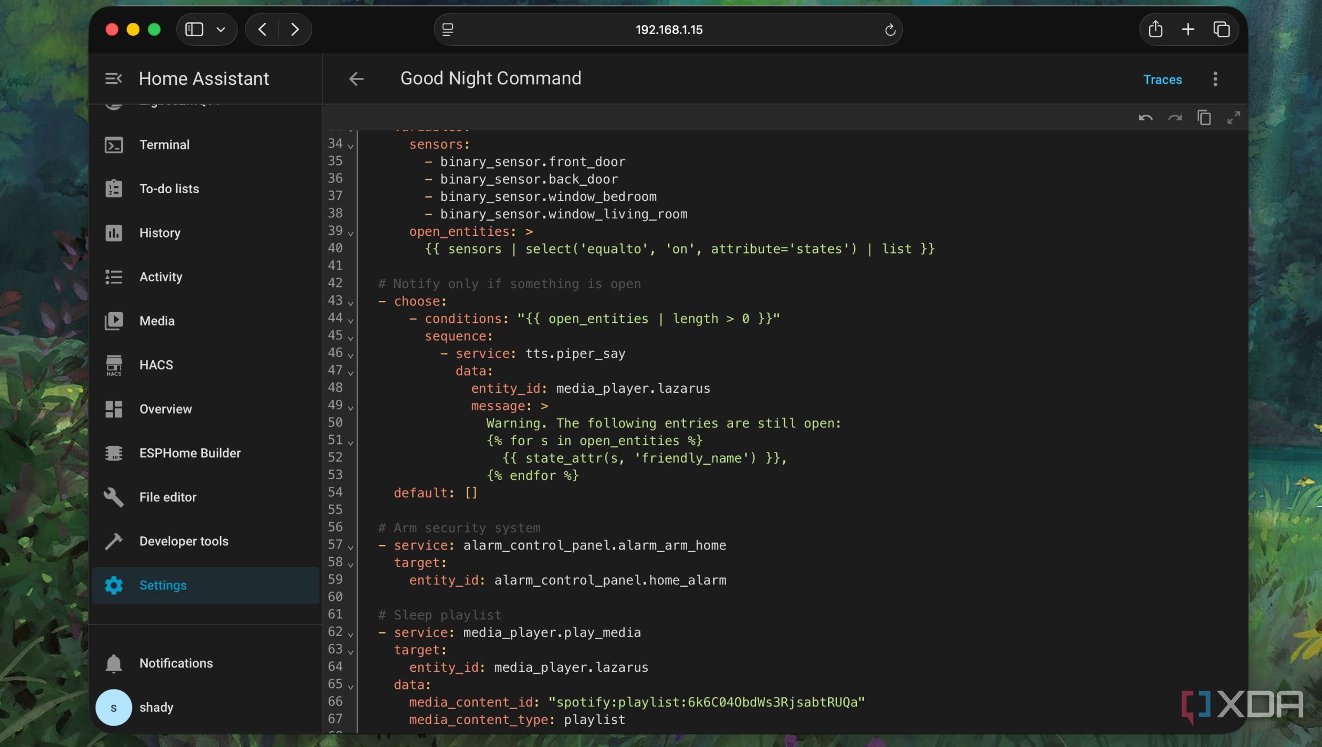Fold the choose block at line 43
The height and width of the screenshot is (747, 1322).
(351, 304)
